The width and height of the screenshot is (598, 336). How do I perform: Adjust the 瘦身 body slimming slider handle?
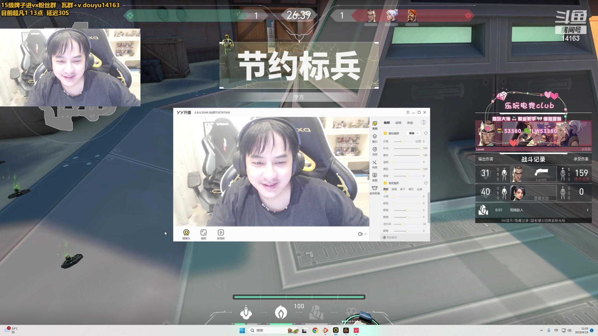point(407,176)
